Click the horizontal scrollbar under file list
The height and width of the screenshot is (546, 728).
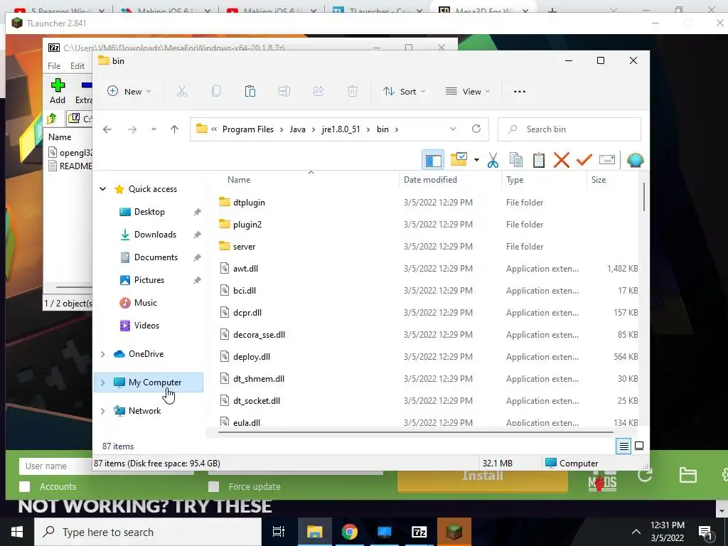tap(415, 432)
